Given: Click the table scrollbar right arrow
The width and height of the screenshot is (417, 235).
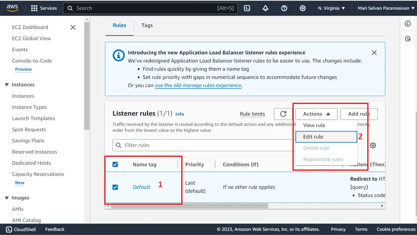Looking at the screenshot, I should [382, 206].
